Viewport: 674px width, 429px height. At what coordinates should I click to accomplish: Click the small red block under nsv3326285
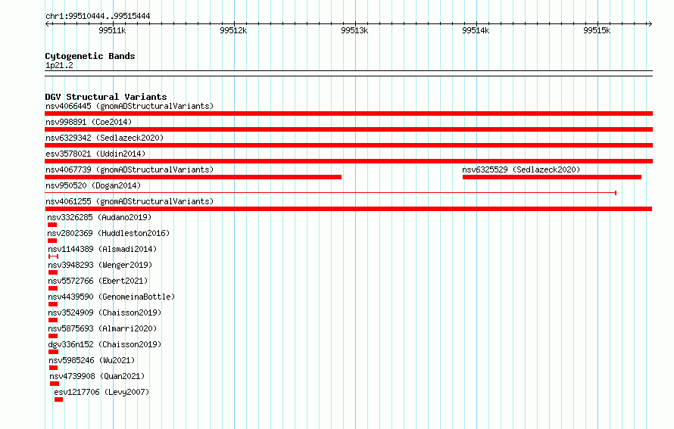pyautogui.click(x=52, y=225)
